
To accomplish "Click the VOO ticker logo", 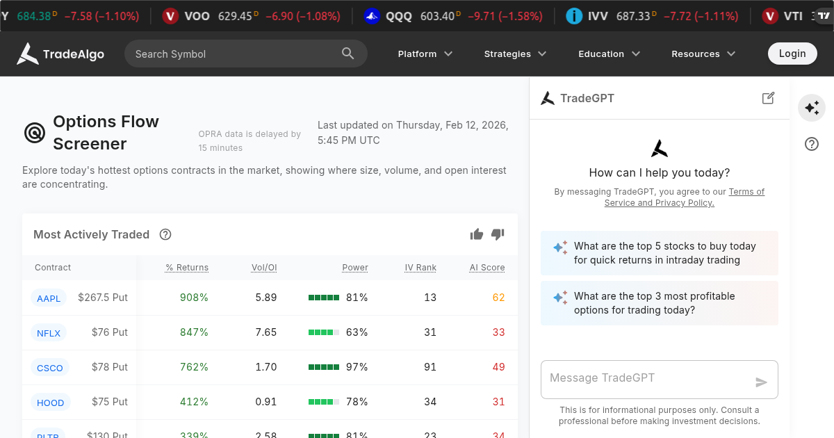I will click(x=171, y=16).
